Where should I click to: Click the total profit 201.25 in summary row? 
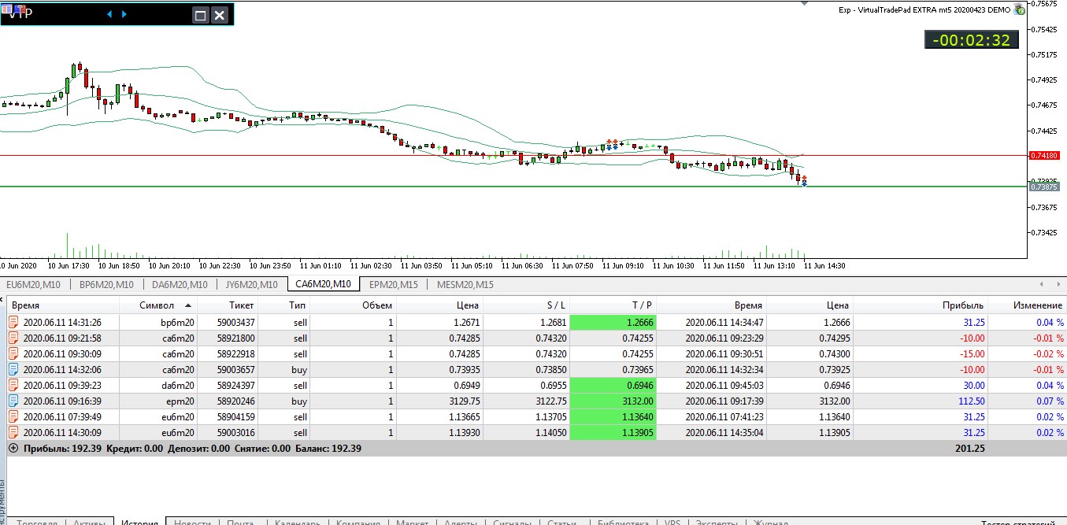(x=970, y=448)
